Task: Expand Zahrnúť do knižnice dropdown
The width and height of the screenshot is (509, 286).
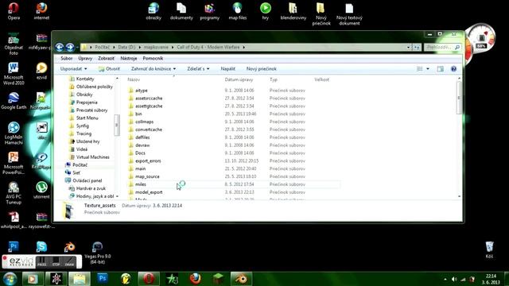Action: click(x=153, y=69)
